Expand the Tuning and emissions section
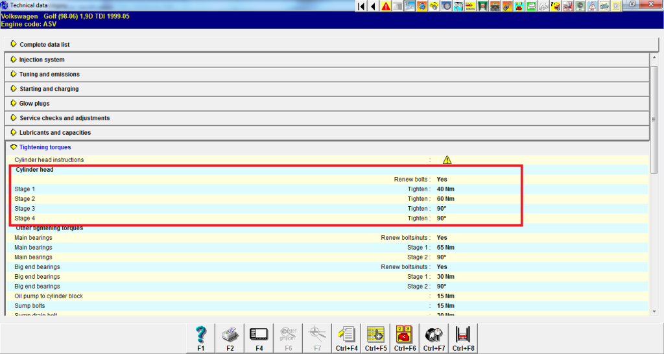 (49, 75)
